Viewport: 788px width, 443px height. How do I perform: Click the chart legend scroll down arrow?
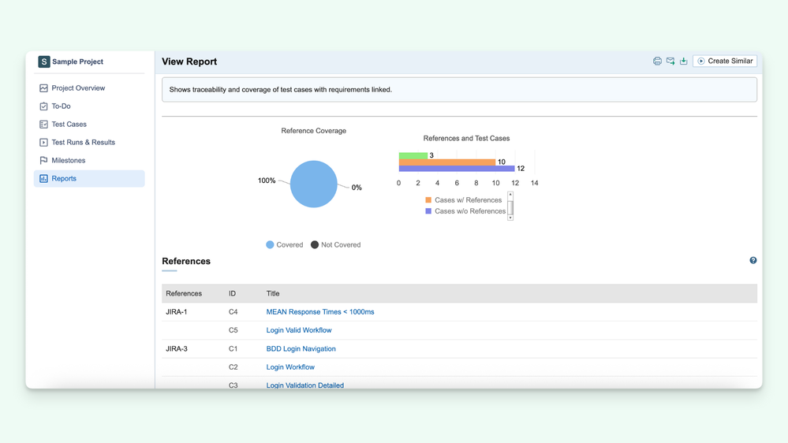click(510, 218)
